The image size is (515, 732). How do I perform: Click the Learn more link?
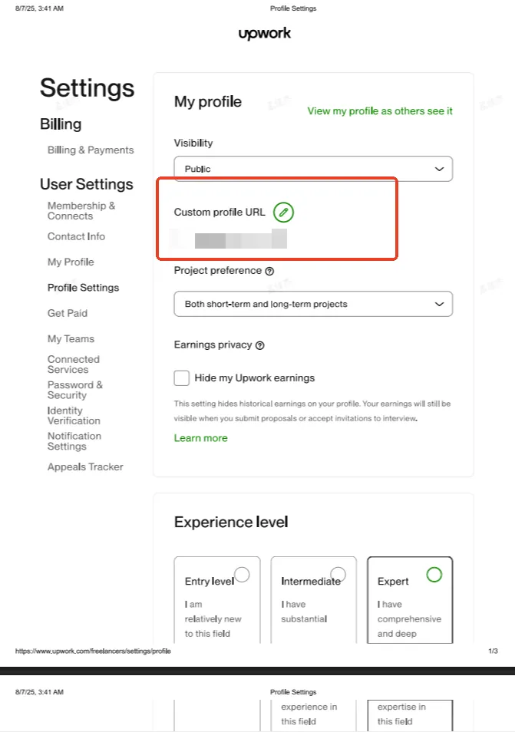201,438
